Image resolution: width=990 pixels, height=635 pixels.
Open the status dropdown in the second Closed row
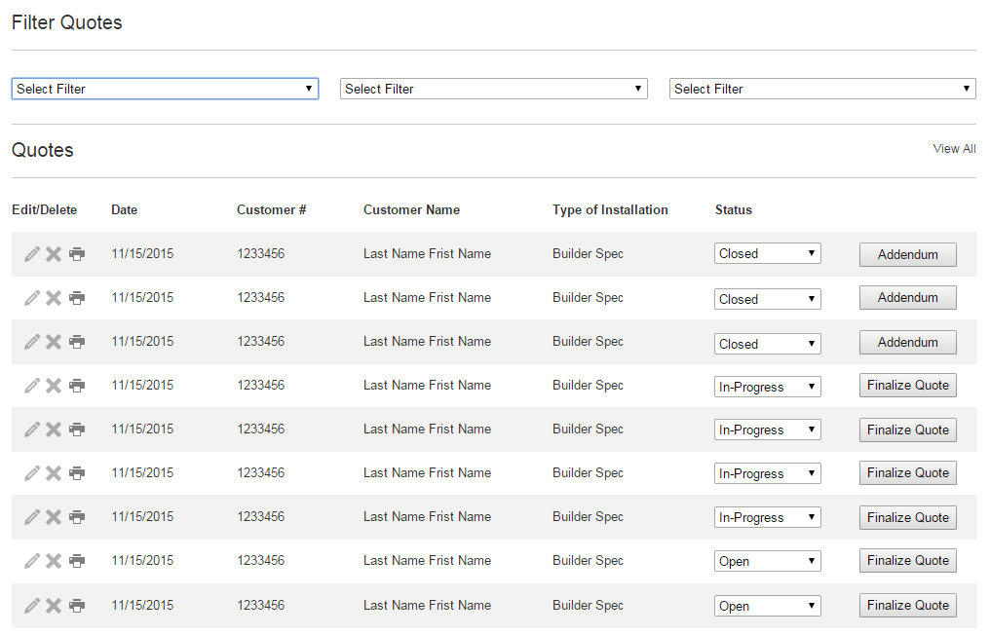pos(768,299)
